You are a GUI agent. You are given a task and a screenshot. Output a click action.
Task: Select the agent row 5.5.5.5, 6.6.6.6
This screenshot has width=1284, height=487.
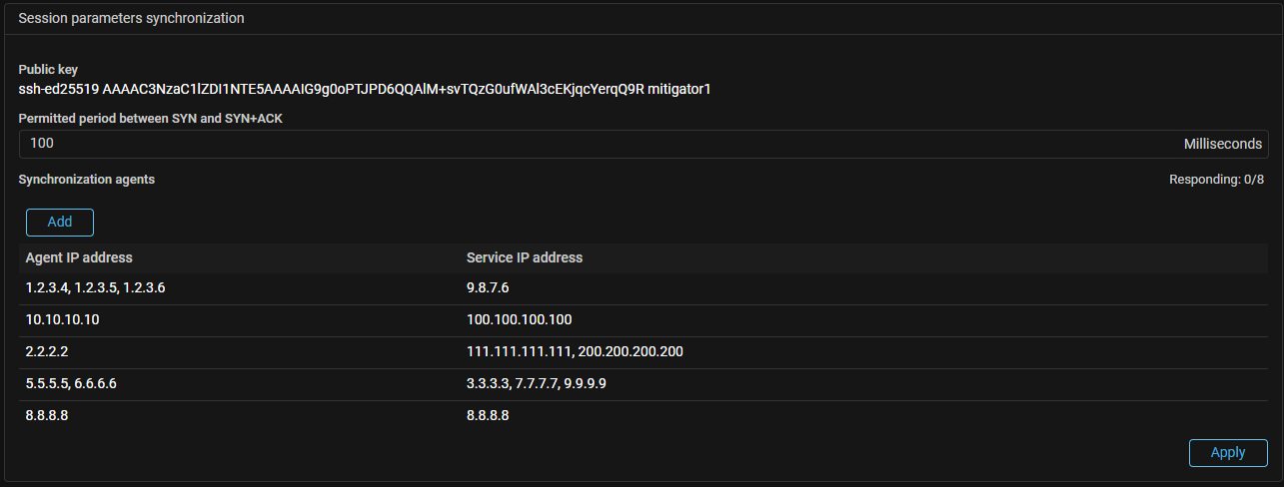coord(72,383)
